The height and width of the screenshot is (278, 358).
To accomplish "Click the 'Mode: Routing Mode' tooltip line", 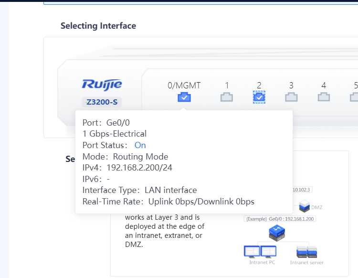I will tap(125, 157).
